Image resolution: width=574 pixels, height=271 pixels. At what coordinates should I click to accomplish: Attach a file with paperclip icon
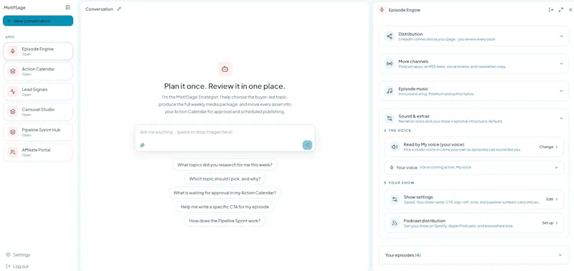pyautogui.click(x=142, y=146)
